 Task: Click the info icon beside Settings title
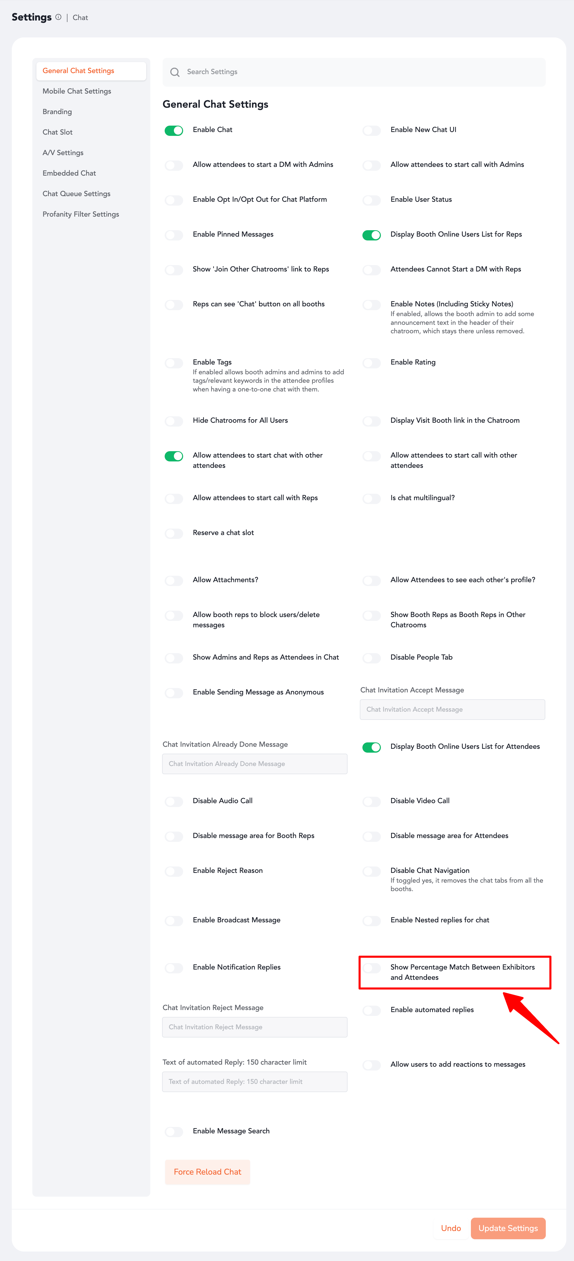58,17
